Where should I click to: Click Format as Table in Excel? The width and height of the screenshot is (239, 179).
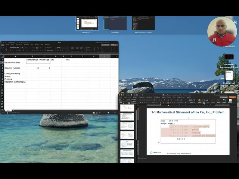(78, 49)
